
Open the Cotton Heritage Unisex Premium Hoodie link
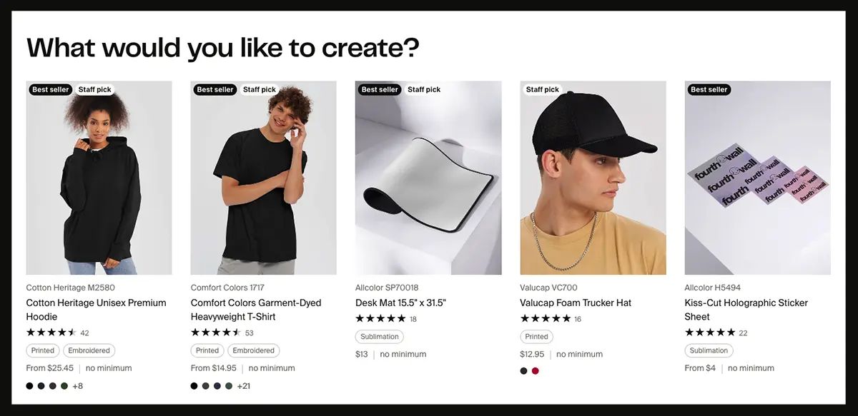[x=96, y=310]
